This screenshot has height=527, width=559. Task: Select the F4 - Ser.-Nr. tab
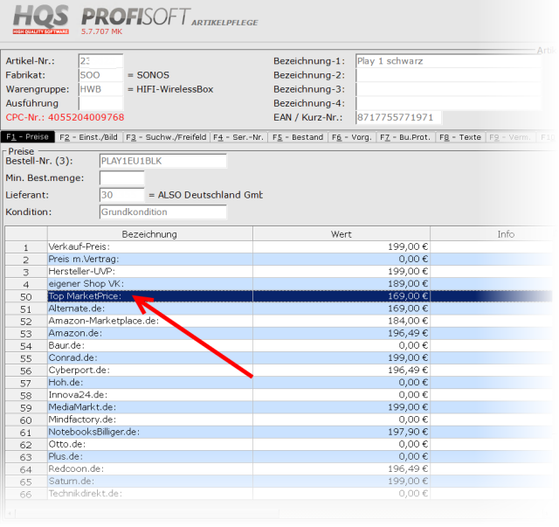coord(238,137)
